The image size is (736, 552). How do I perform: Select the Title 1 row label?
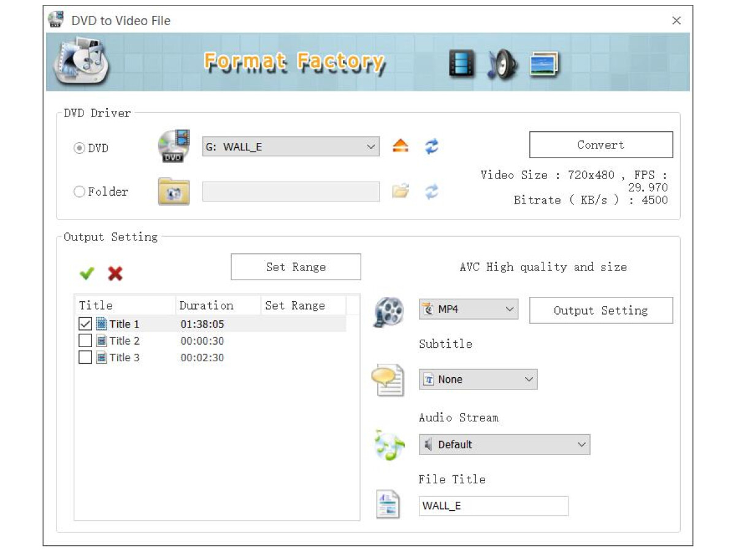[125, 324]
